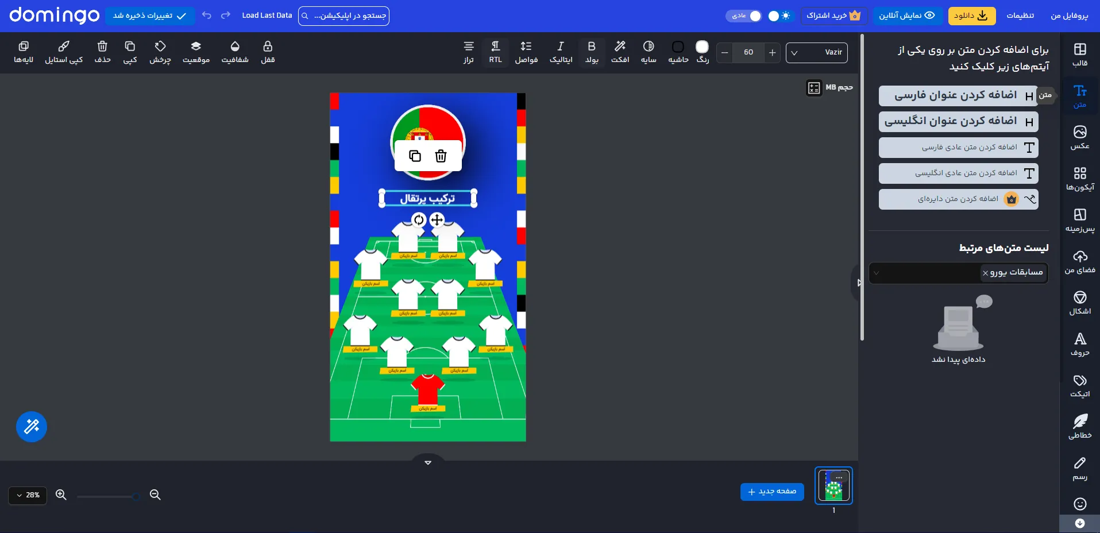
Task: Open Icons (آیکون‌ها) sidebar panel
Action: coord(1080,179)
